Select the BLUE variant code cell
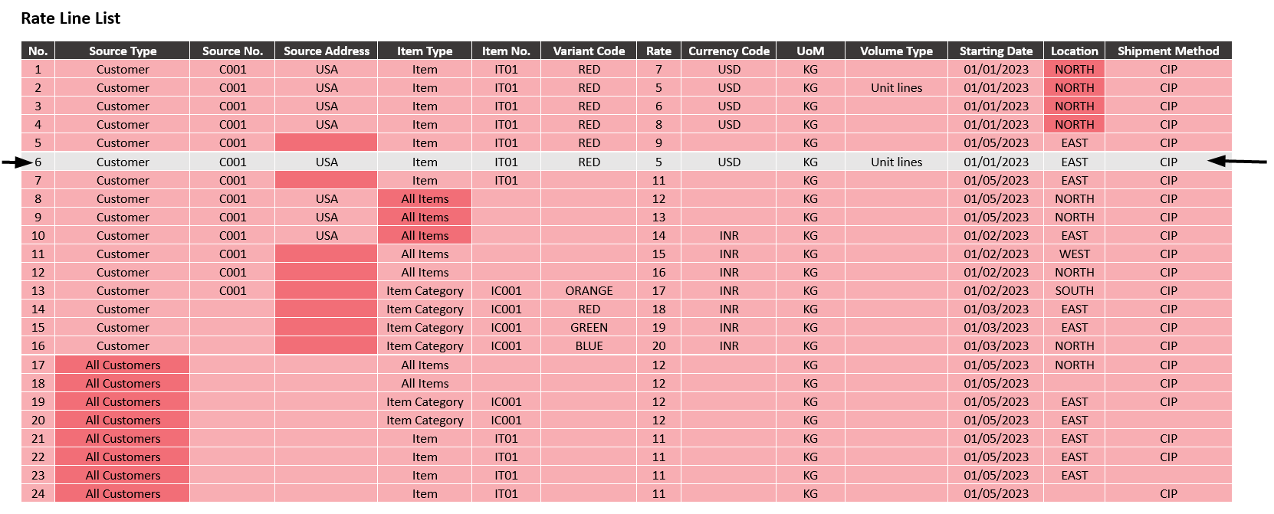This screenshot has height=514, width=1274. coord(589,346)
